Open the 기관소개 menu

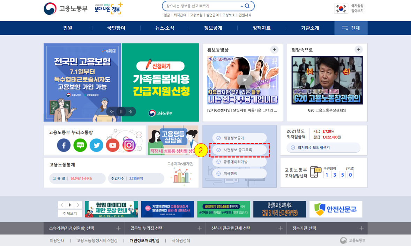point(310,28)
